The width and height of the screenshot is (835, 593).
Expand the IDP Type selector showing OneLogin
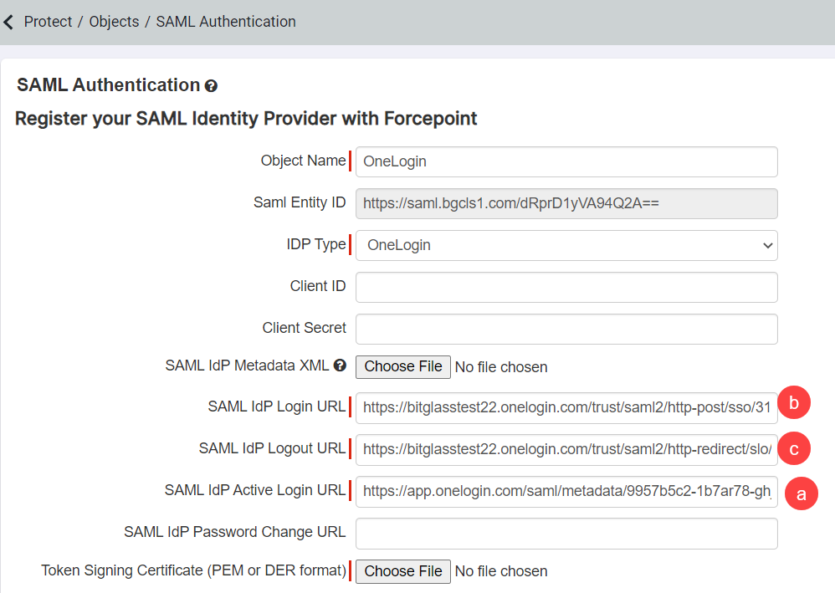click(x=566, y=245)
